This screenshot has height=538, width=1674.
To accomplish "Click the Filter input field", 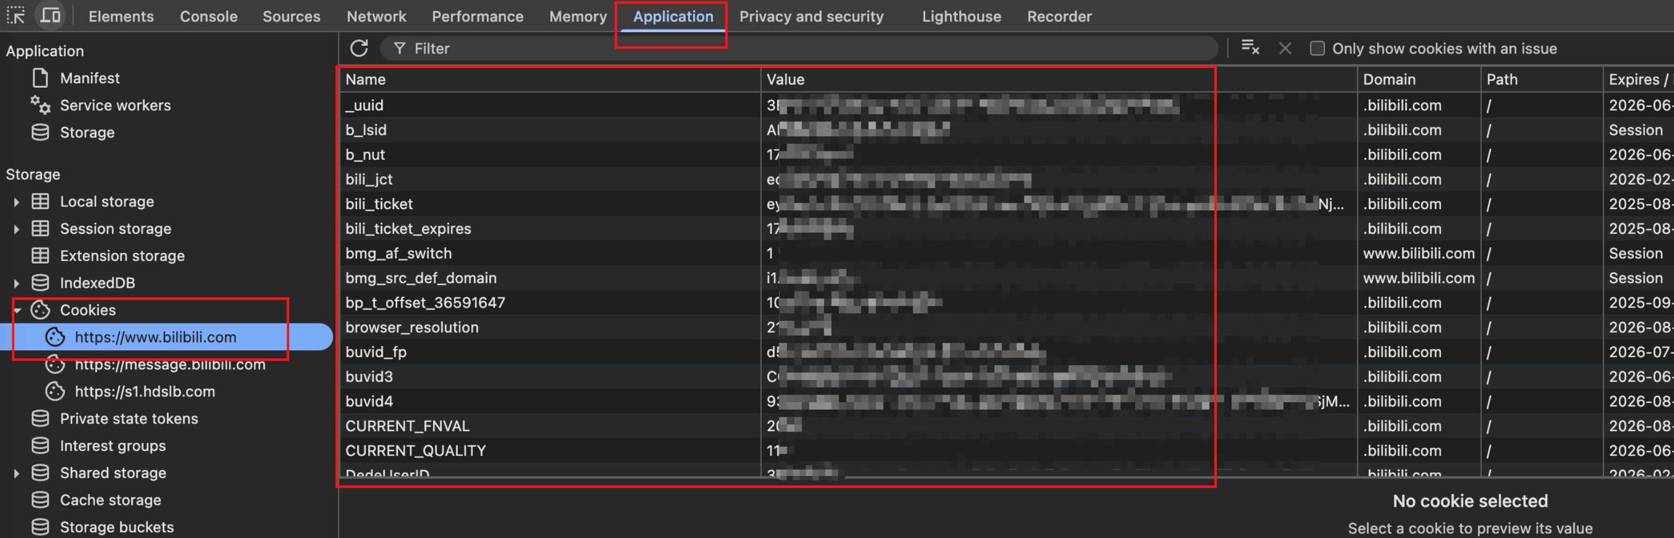I will click(x=800, y=48).
